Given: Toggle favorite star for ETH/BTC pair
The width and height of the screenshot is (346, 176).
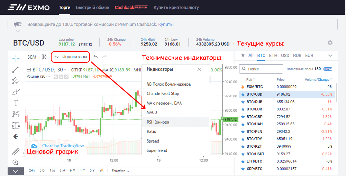Looking at the screenshot, I should [x=243, y=162].
